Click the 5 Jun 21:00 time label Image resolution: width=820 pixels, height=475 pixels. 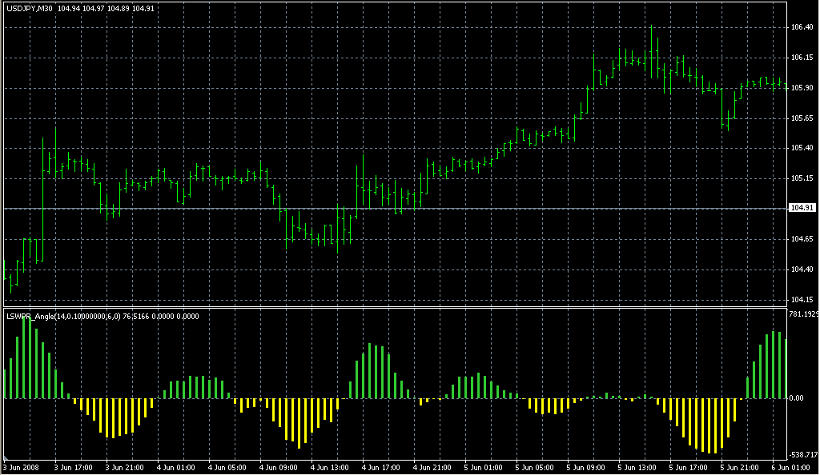point(738,467)
